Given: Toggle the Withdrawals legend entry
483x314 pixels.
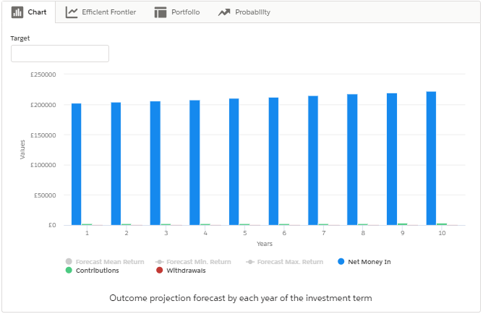Looking at the screenshot, I should click(181, 271).
